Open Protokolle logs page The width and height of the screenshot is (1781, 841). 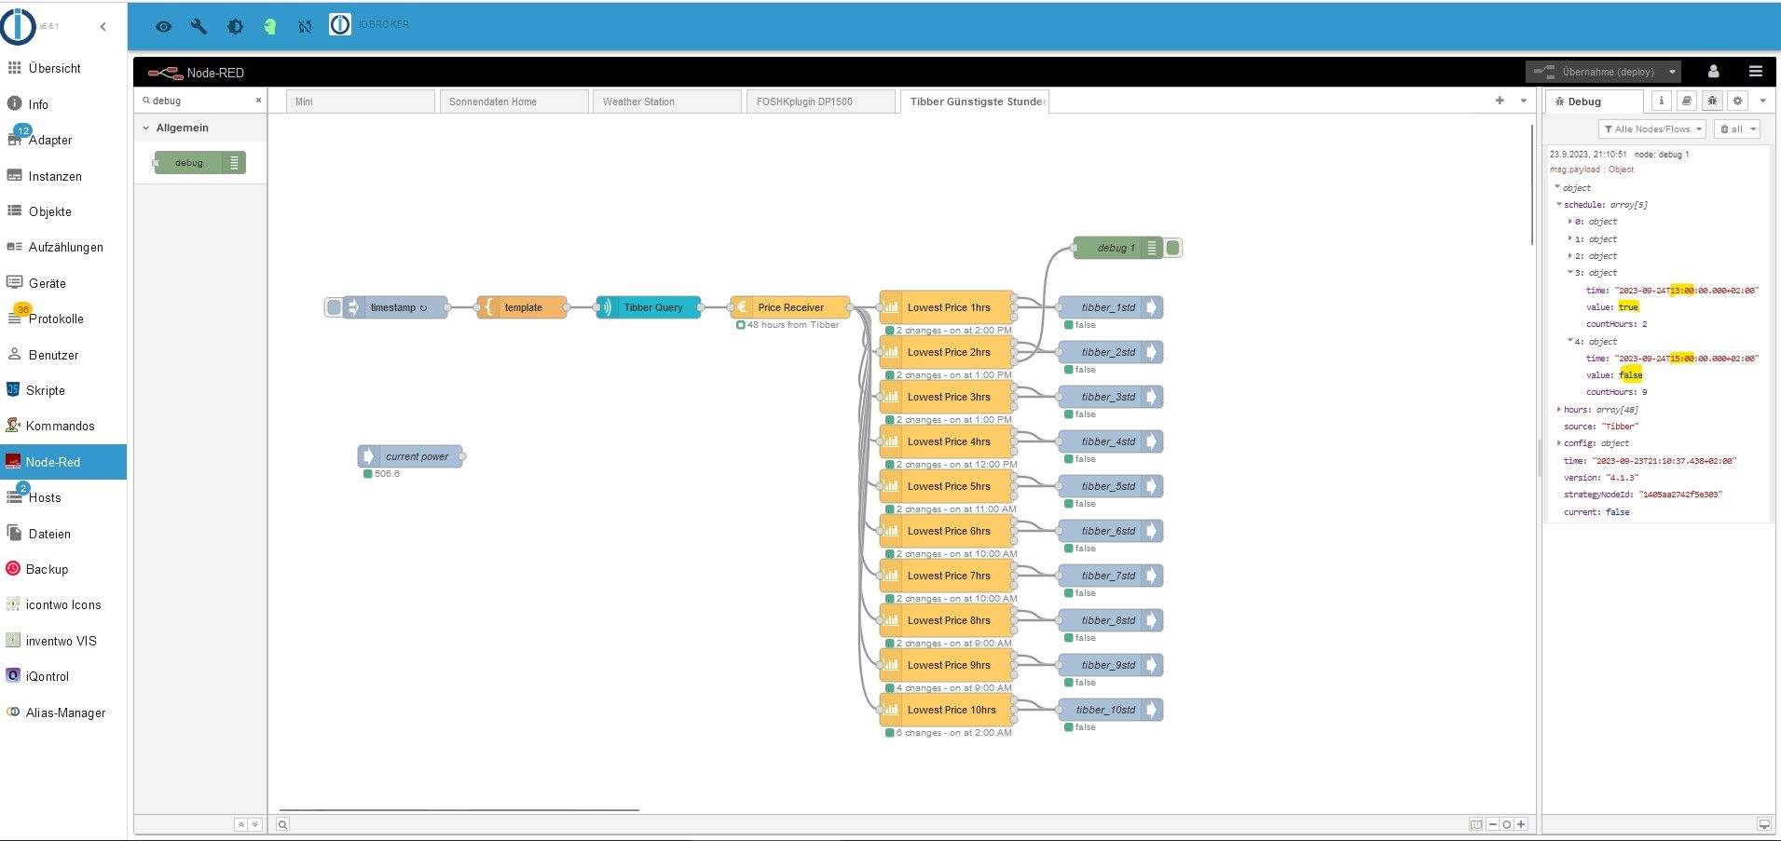click(63, 319)
